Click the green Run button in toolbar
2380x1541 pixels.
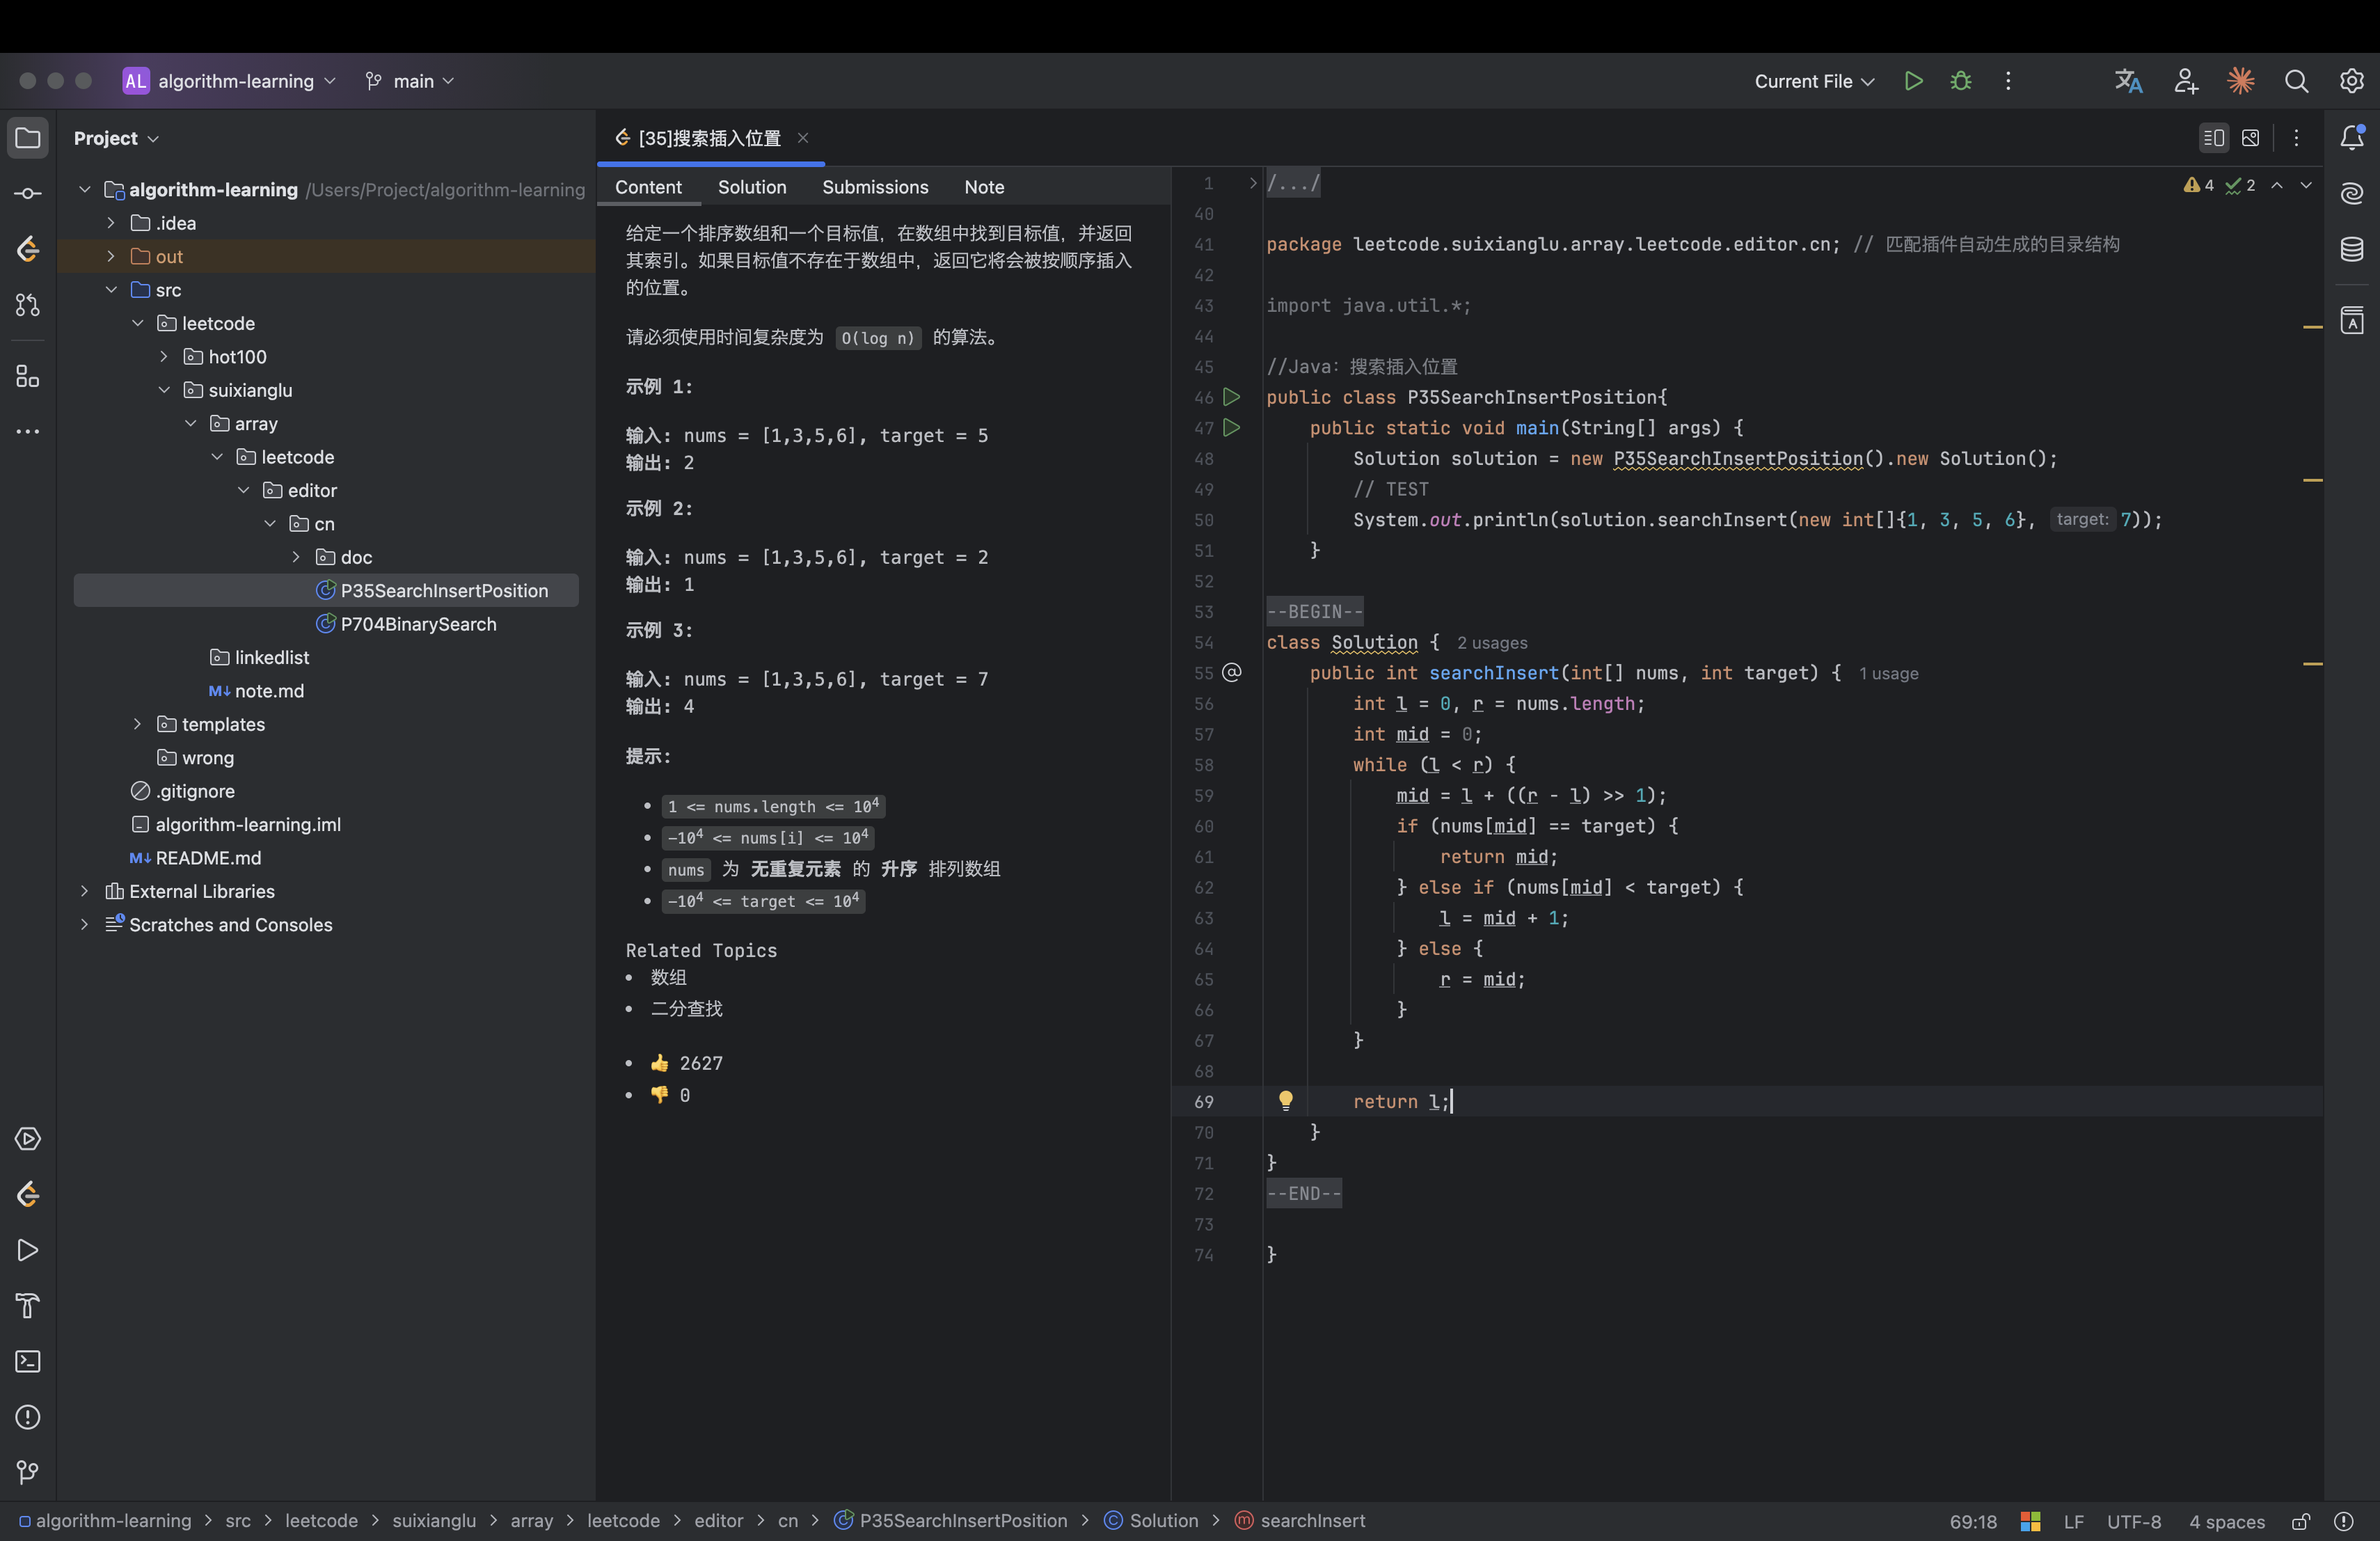point(1913,81)
